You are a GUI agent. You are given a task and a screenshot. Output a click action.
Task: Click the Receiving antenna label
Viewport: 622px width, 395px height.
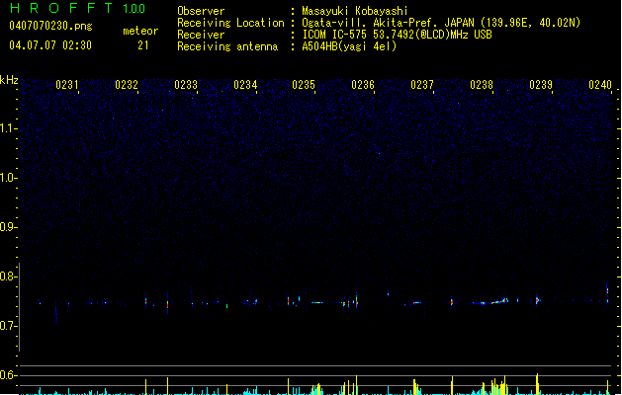coord(227,46)
